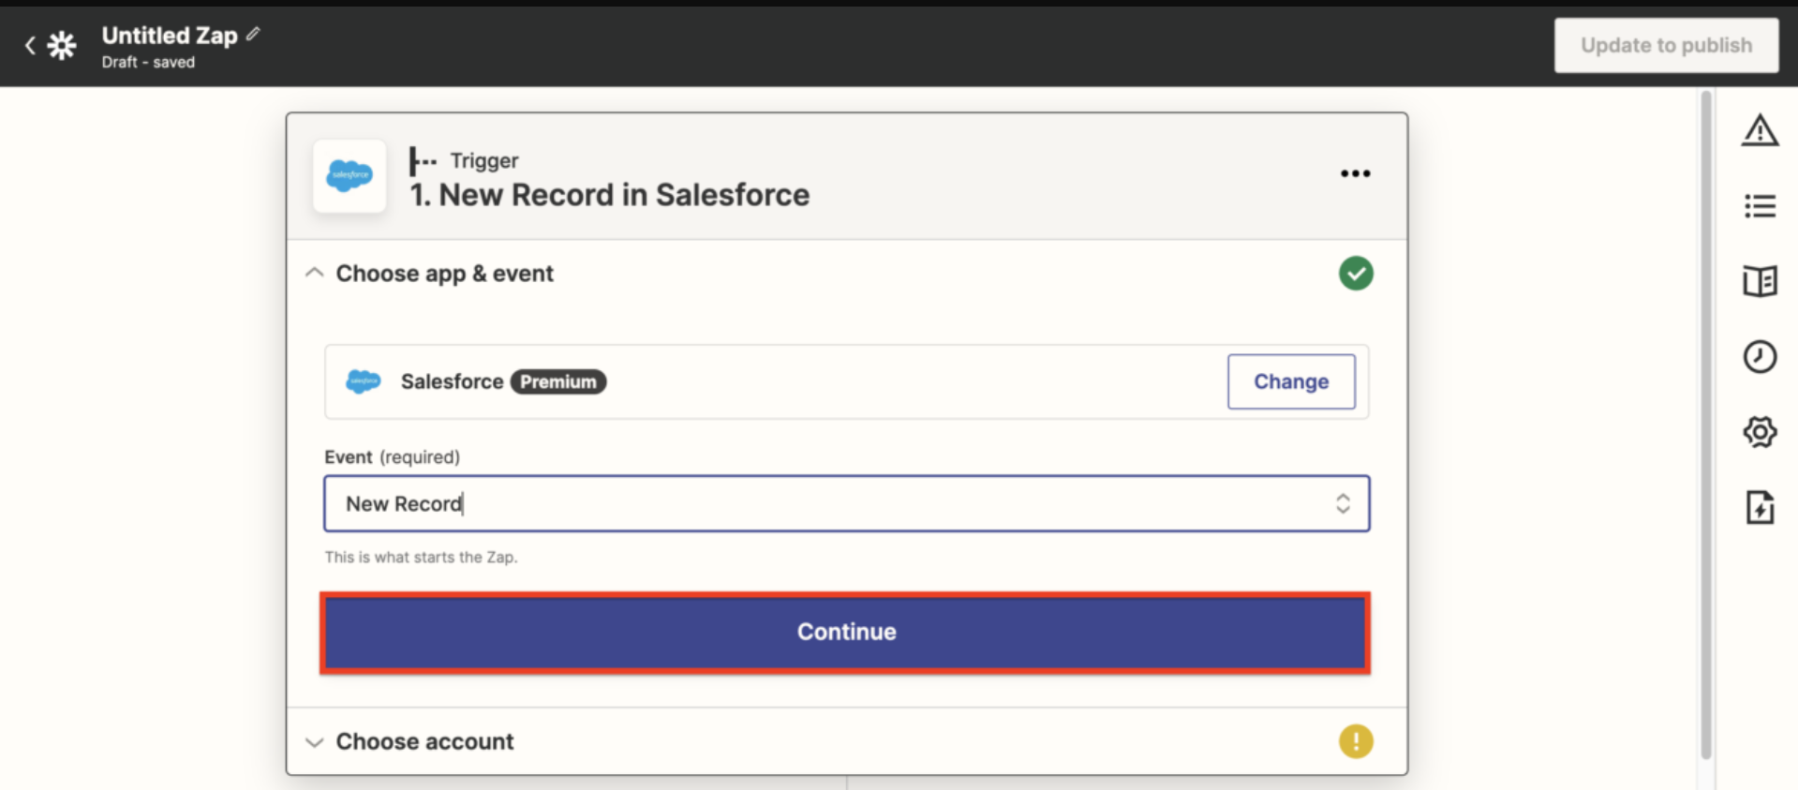Screen dimensions: 1798x790
Task: Click Change to switch the Salesforce app
Action: tap(1291, 381)
